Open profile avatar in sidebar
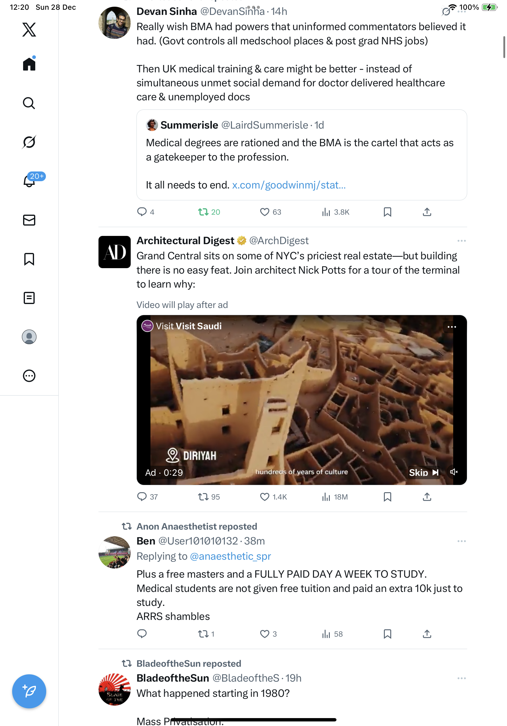The image size is (507, 726). [29, 337]
